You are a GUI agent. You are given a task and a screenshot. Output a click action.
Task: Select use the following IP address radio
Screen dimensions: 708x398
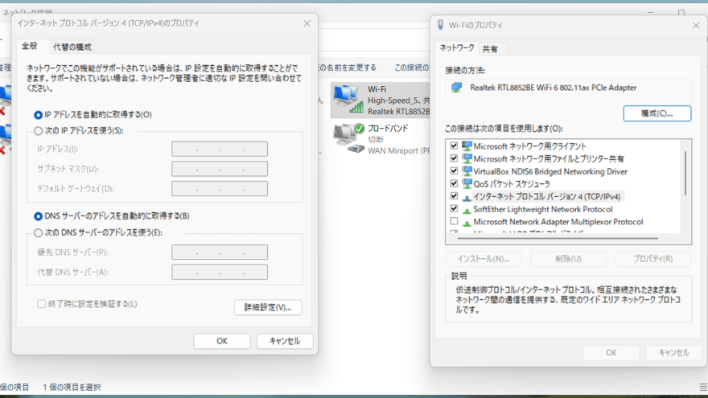click(39, 131)
